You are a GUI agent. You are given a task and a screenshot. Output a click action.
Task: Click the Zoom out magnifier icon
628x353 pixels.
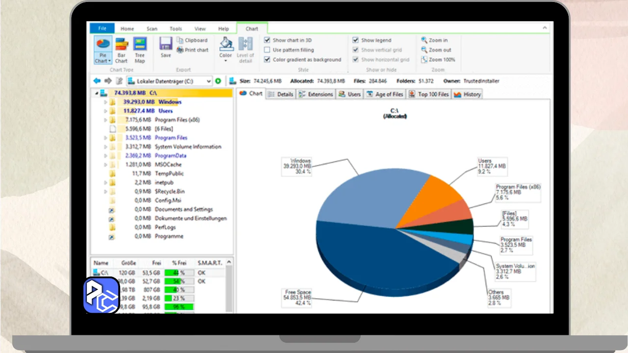424,50
